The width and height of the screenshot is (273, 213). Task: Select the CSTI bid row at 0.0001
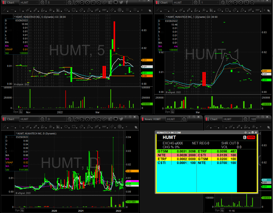[177, 163]
